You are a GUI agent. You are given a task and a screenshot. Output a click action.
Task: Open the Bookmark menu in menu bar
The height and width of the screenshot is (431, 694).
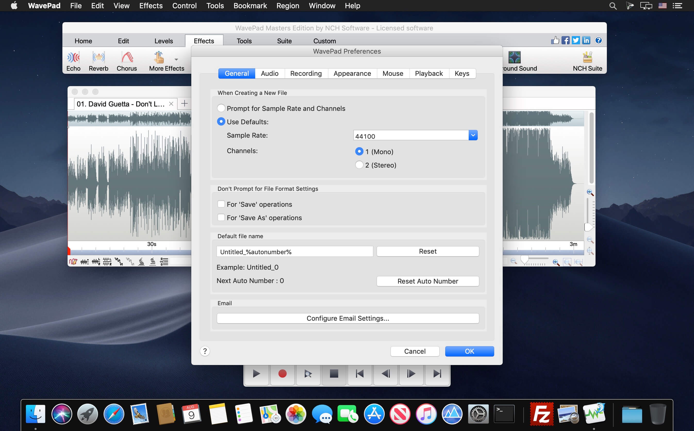point(250,6)
